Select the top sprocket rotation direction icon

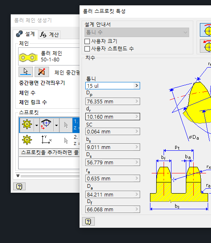[206, 30]
